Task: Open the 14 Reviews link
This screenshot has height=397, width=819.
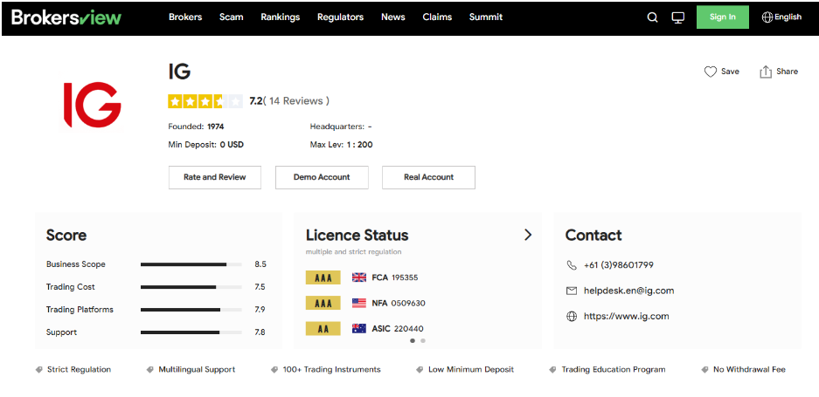Action: 296,101
